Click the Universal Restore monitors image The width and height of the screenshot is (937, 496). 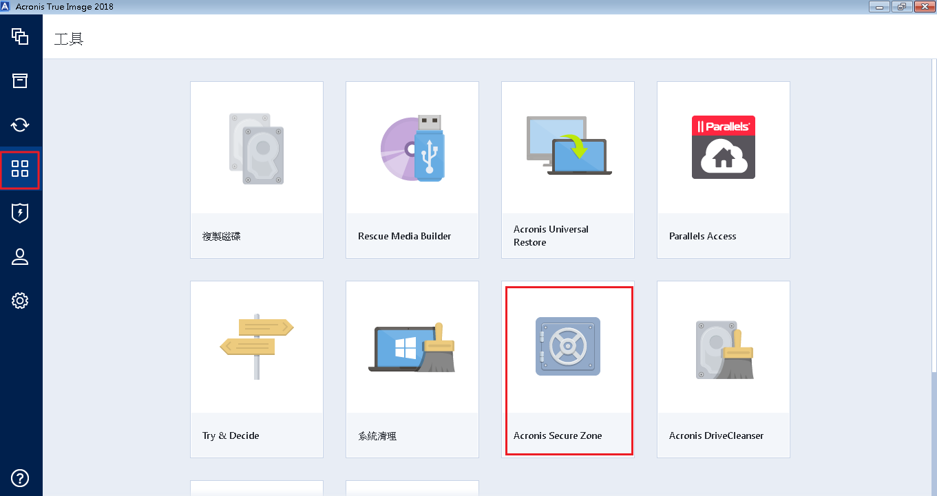click(569, 145)
